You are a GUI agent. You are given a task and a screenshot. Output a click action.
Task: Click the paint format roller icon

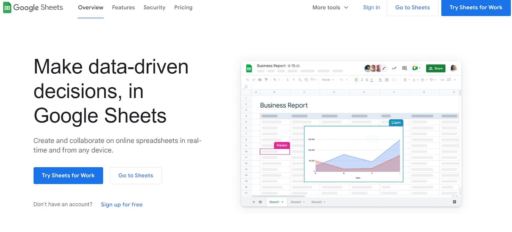coord(266,80)
